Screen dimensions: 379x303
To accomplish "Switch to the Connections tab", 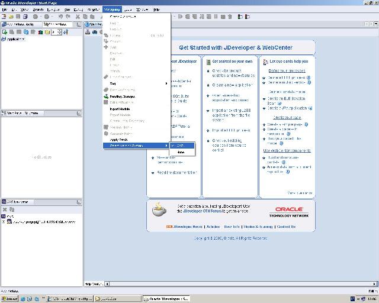I will pos(57,24).
